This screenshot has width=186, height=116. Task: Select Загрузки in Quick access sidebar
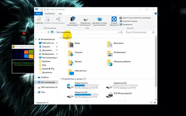pyautogui.click(x=46, y=47)
